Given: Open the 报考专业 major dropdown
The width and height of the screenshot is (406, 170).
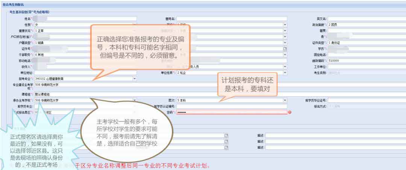Looking at the screenshot, I should tap(135, 79).
